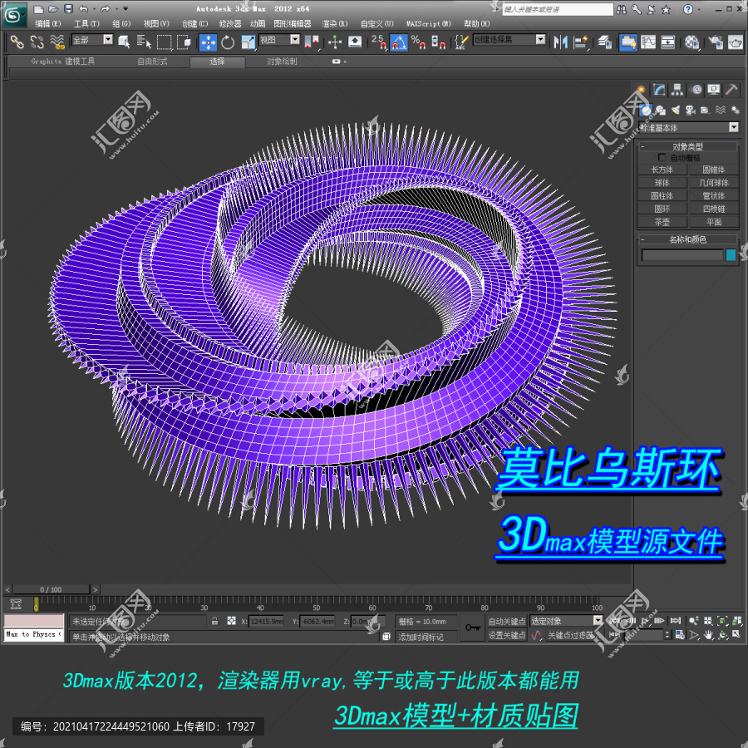The height and width of the screenshot is (748, 748).
Task: Open the Hierarchy panel tab icon
Action: coord(677,90)
